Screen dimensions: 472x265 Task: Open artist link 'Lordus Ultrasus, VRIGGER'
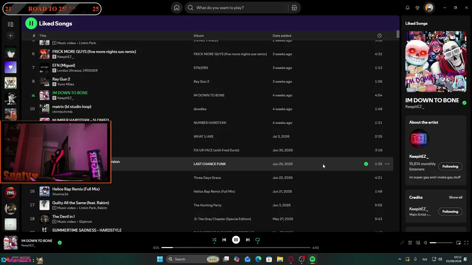(x=77, y=70)
